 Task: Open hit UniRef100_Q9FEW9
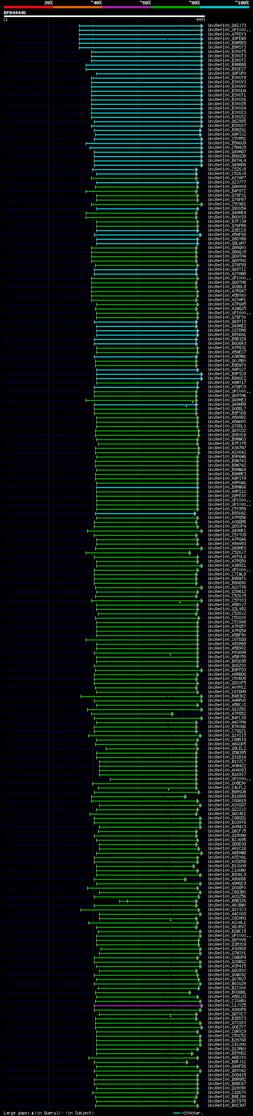coord(227,38)
